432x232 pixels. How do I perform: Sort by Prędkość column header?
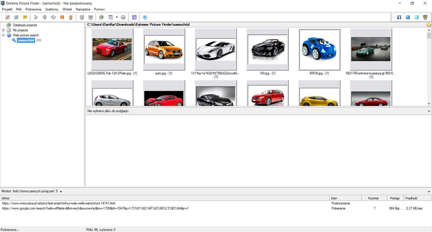click(x=417, y=198)
